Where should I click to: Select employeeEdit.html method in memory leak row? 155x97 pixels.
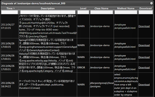click(x=126, y=26)
